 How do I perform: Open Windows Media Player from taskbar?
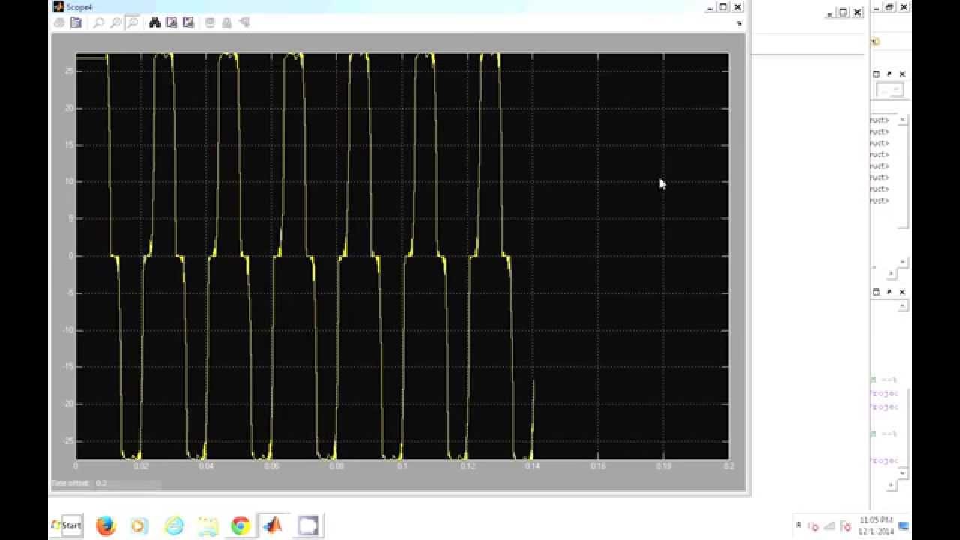click(x=139, y=526)
